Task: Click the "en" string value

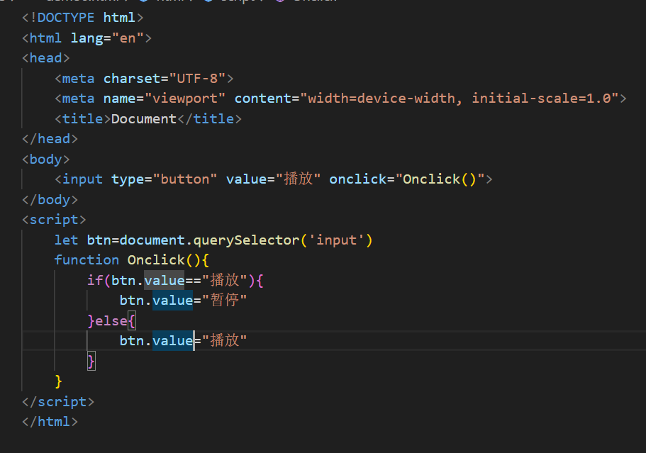Action: click(x=128, y=38)
